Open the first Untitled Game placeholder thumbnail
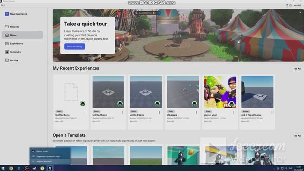Image resolution: width=304 pixels, height=171 pixels. coord(71,92)
